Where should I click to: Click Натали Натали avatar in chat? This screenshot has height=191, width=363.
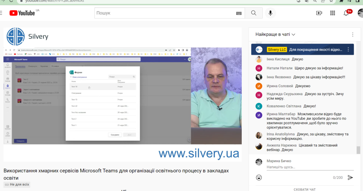click(259, 68)
